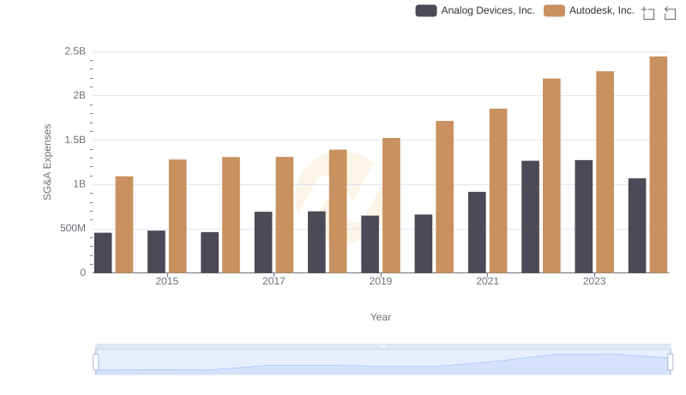
Task: Click the Autodesk bar for 2023
Action: (605, 172)
